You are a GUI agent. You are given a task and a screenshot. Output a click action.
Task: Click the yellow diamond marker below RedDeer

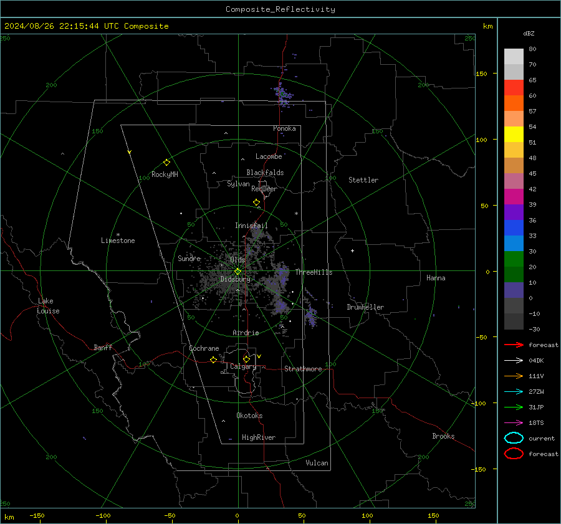click(x=256, y=202)
